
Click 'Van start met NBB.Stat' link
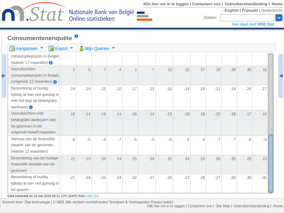(x=253, y=24)
